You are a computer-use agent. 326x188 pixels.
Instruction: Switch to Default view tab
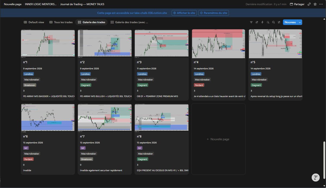(34, 22)
